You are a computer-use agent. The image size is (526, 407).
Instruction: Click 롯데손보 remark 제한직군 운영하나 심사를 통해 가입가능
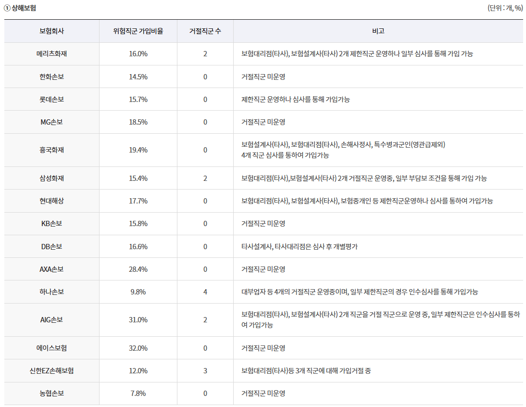click(x=296, y=99)
